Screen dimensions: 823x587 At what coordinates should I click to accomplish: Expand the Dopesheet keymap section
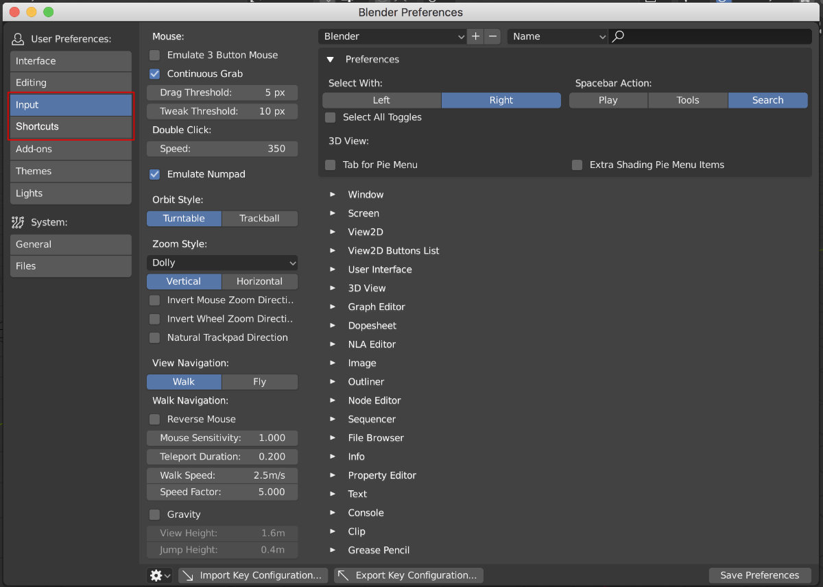(333, 326)
